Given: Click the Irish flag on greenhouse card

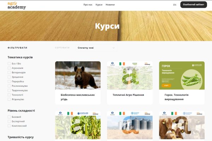Looking at the screenshot, I should 122,64.
